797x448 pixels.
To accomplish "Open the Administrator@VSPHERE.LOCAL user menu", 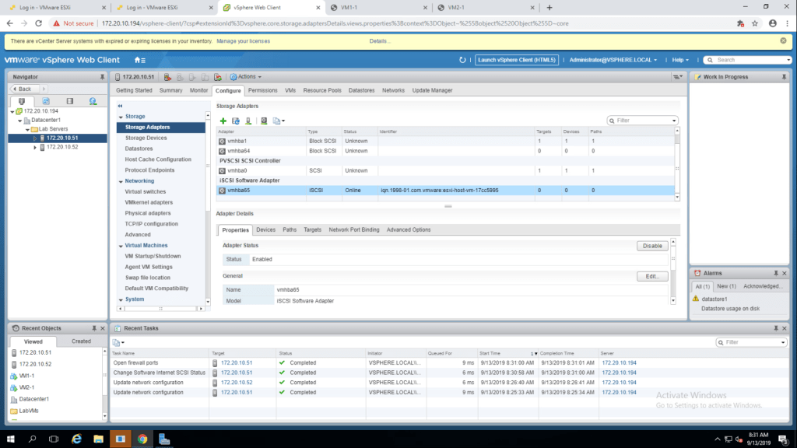I will coord(613,60).
